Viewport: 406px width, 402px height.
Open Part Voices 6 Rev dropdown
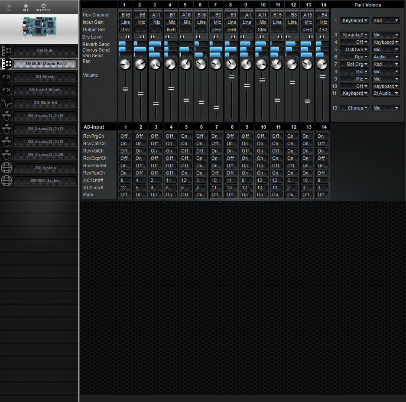pyautogui.click(x=354, y=57)
